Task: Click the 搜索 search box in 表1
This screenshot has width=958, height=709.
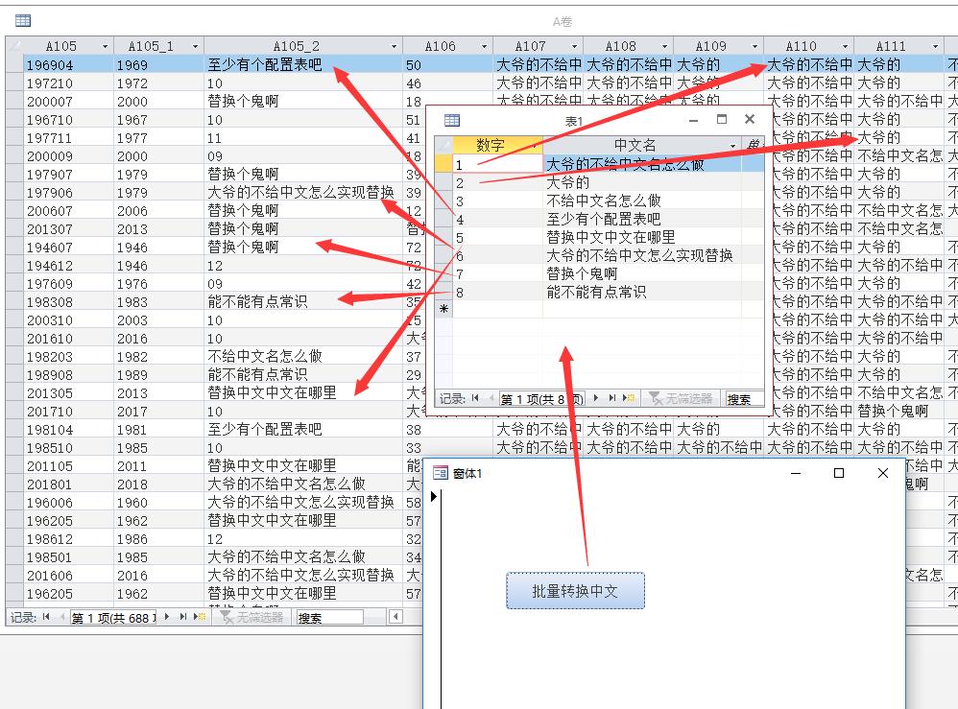Action: click(x=744, y=399)
